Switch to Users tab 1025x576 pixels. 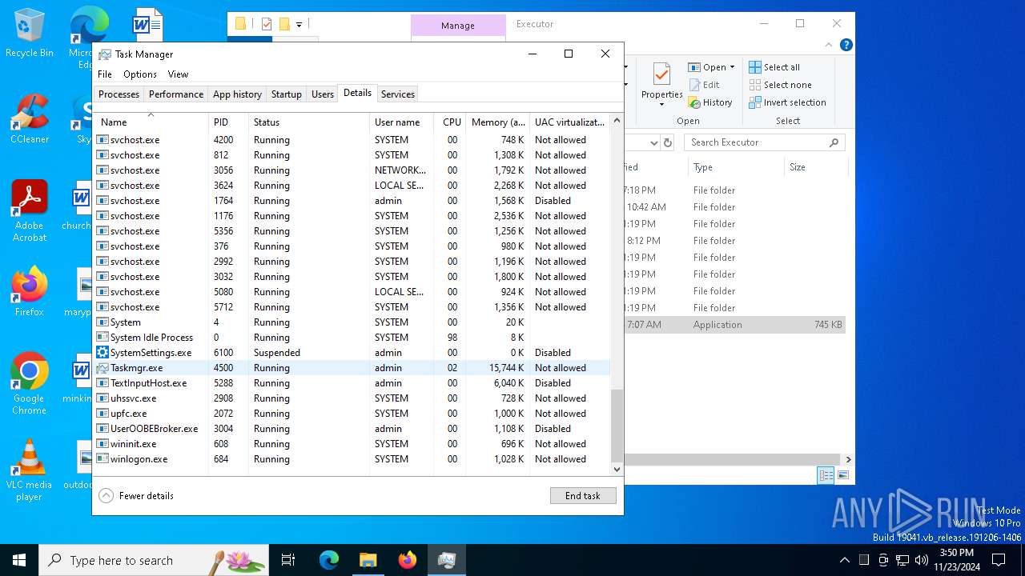tap(323, 94)
